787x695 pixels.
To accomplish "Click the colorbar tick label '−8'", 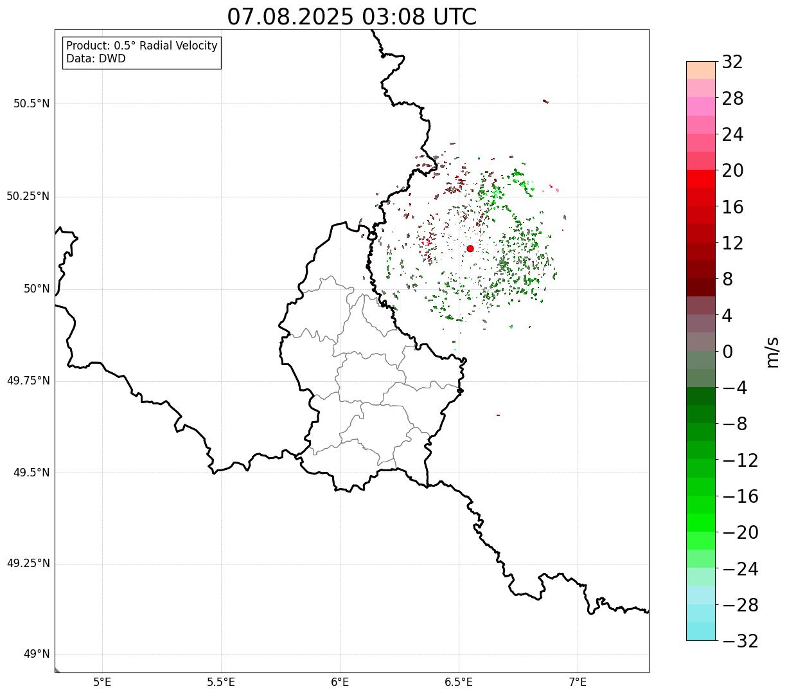I will [x=734, y=424].
